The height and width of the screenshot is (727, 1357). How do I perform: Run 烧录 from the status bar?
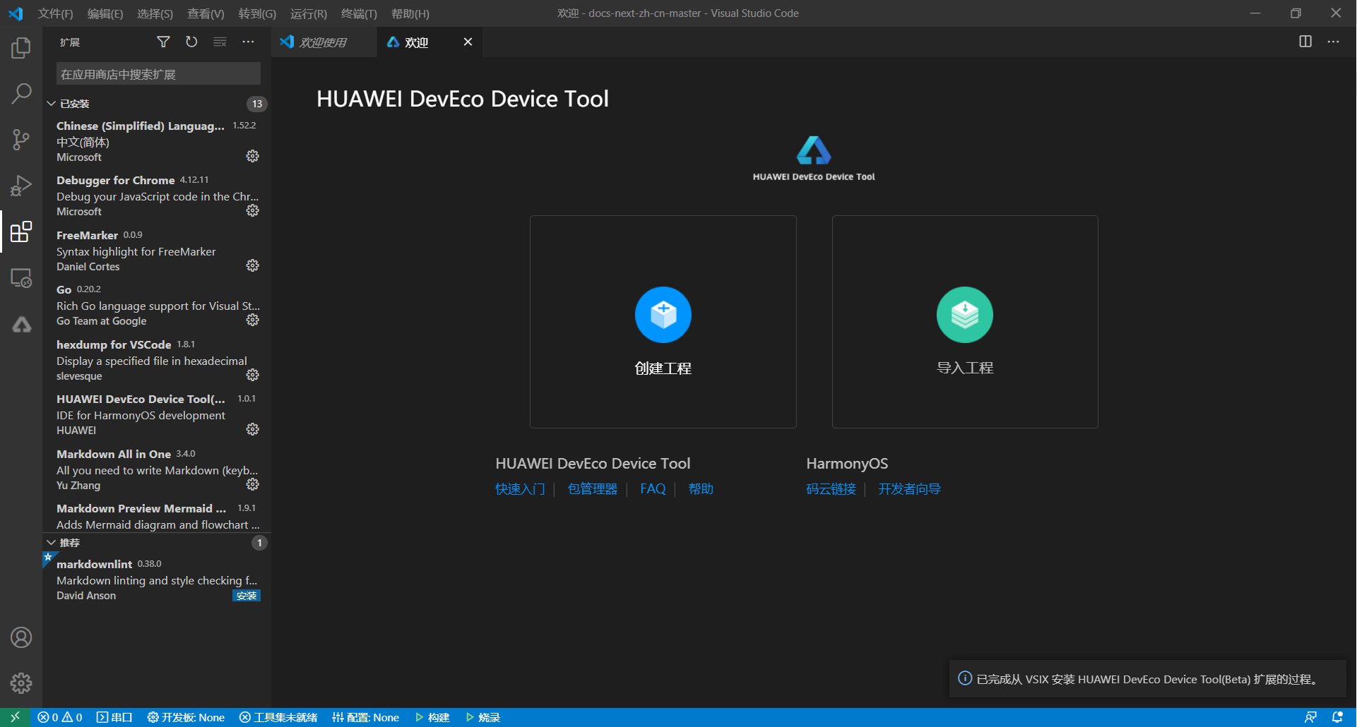point(483,717)
